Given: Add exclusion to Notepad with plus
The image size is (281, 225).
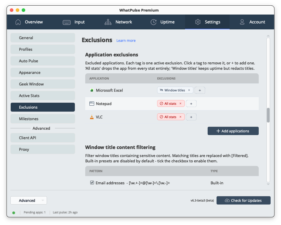Looking at the screenshot, I should (x=191, y=104).
